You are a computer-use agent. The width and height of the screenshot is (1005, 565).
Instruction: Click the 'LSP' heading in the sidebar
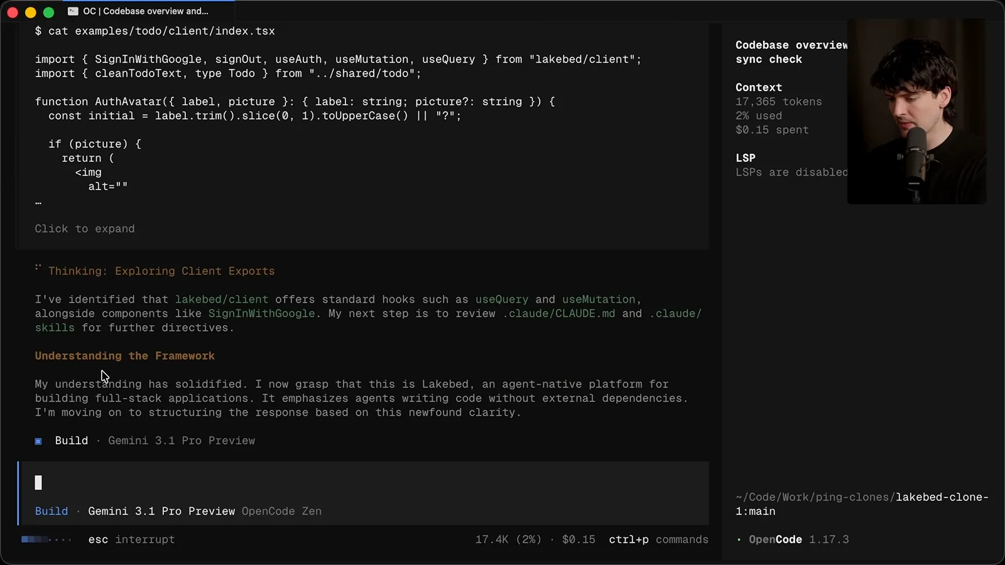coord(746,158)
